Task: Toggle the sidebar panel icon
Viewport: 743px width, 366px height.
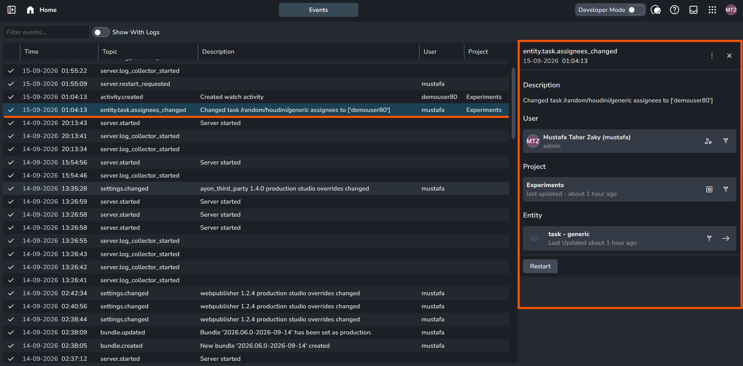Action: click(x=11, y=10)
